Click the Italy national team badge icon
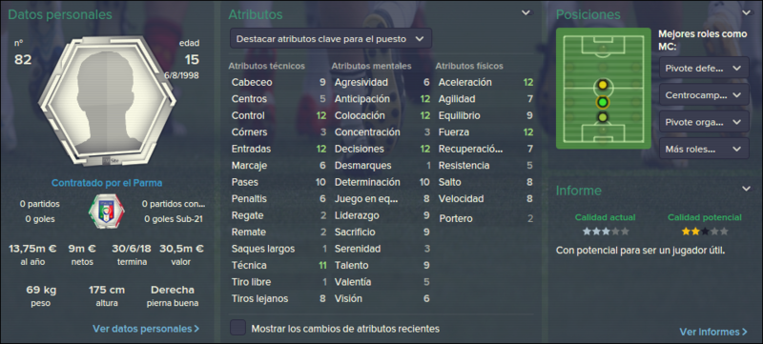The height and width of the screenshot is (344, 763). tap(107, 212)
